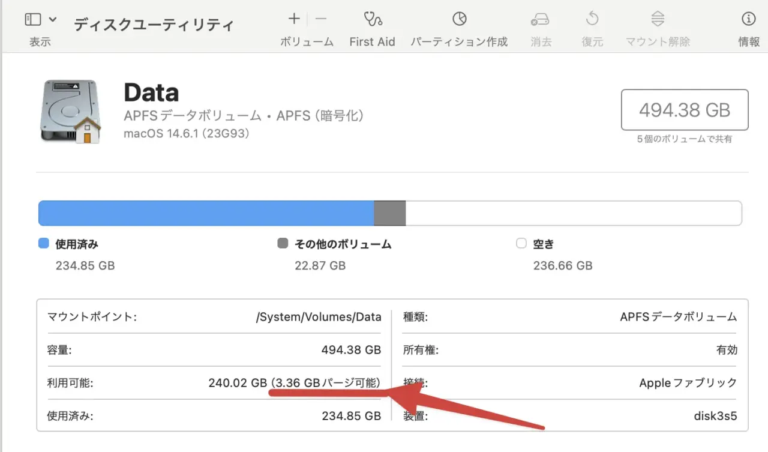
Task: Click the ディスクユーティリティ window title
Action: tap(154, 25)
